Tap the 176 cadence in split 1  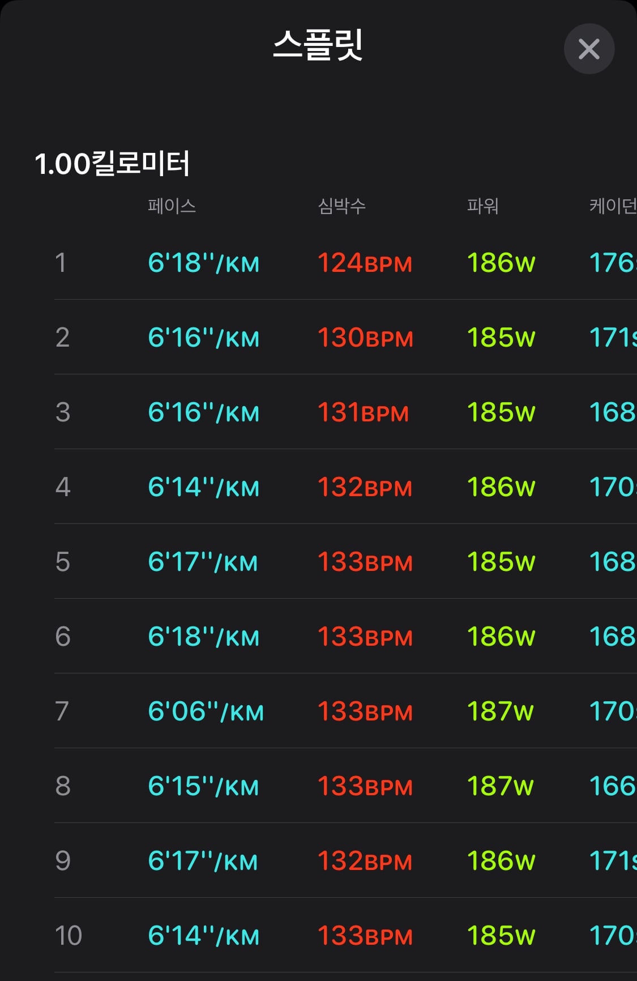[x=613, y=263]
